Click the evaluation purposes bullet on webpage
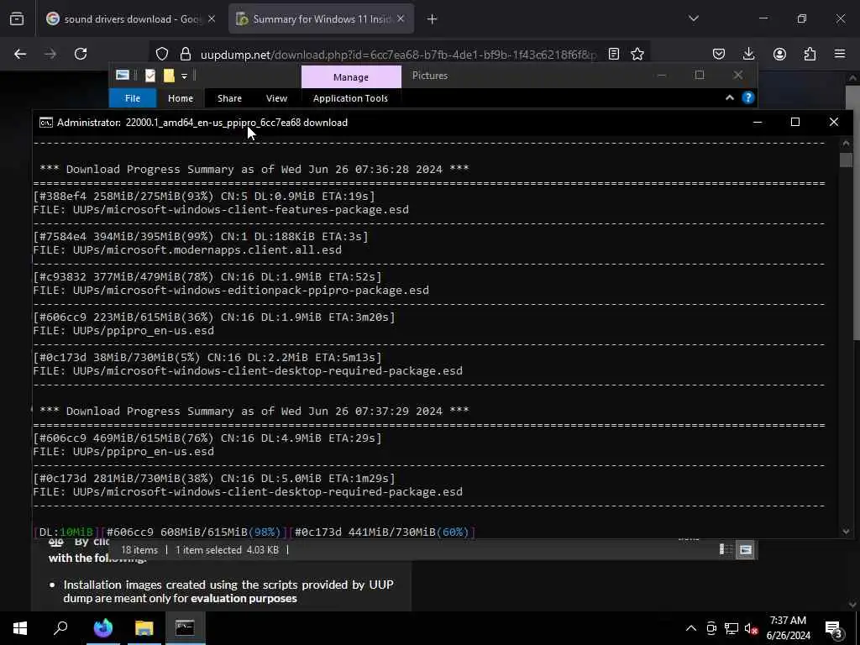This screenshot has height=645, width=860. pyautogui.click(x=228, y=591)
